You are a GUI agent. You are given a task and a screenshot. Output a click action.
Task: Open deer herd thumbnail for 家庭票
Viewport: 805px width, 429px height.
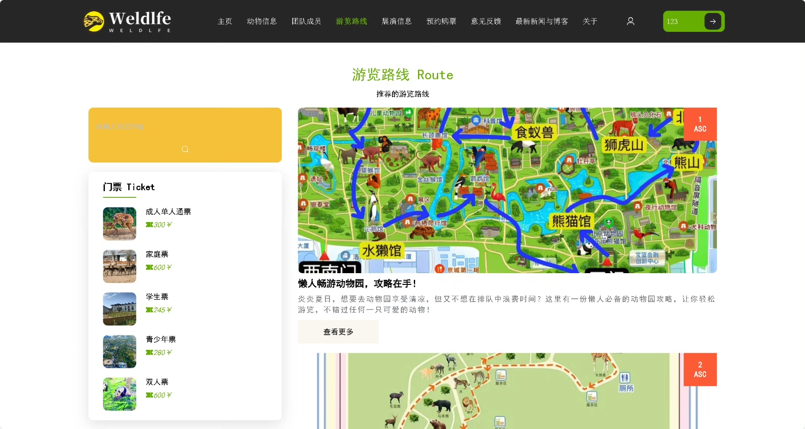click(119, 266)
